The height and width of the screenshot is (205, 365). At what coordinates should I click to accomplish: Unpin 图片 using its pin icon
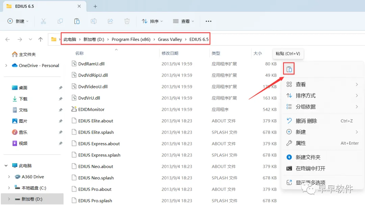pyautogui.click(x=60, y=121)
